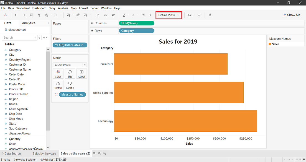This screenshot has width=306, height=162.
Task: Sort Category ascending using the toolbar icon
Action: tap(106, 15)
